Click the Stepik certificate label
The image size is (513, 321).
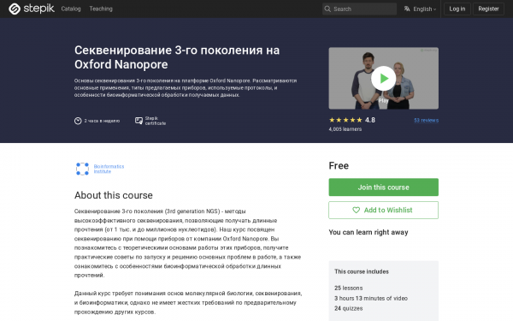coord(156,121)
